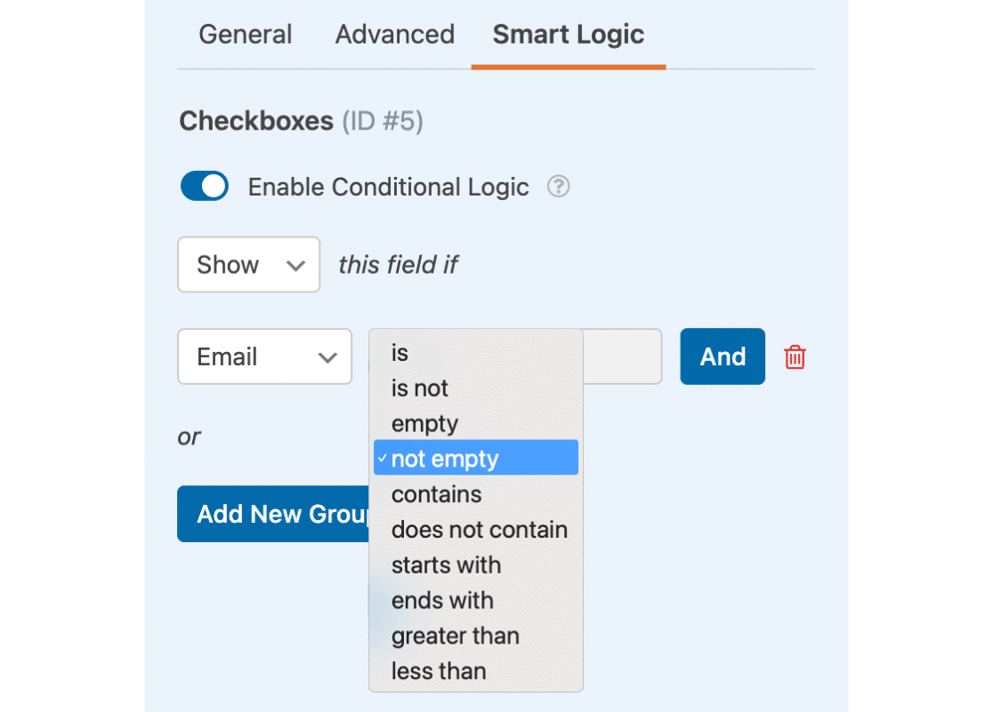Viewport: 993px width, 712px height.
Task: Switch to the Advanced tab
Action: [x=394, y=35]
